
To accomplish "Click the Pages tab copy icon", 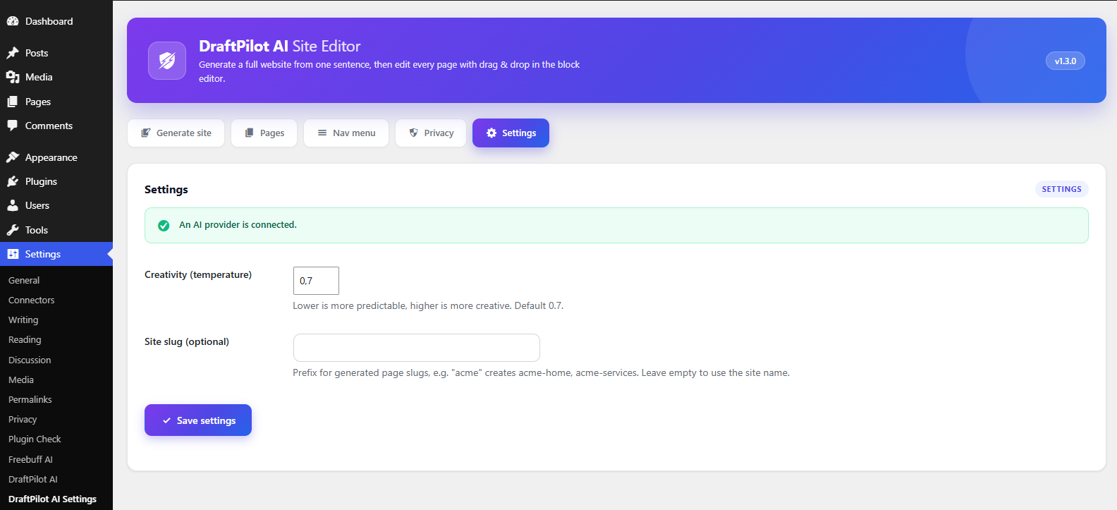I will (249, 133).
